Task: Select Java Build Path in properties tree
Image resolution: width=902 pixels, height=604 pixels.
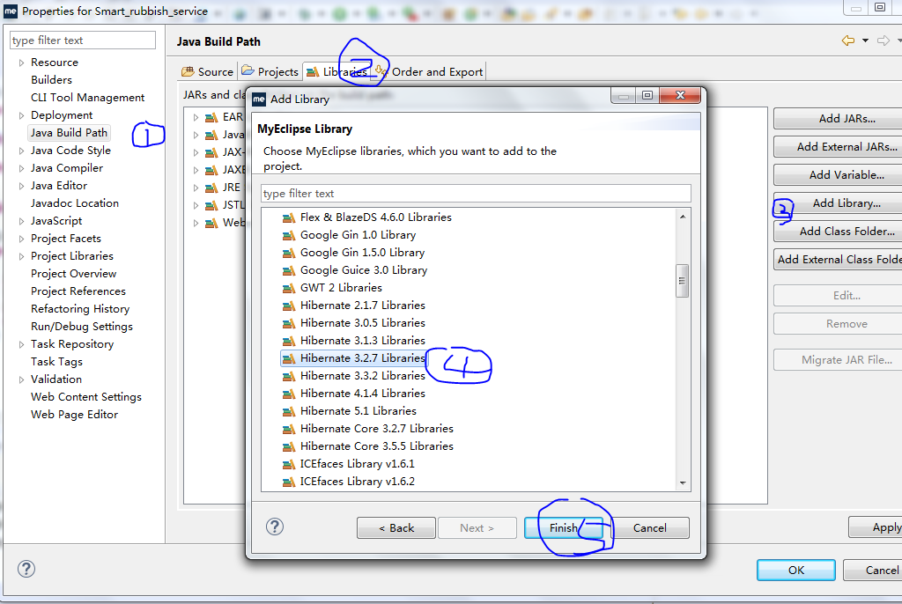Action: pyautogui.click(x=69, y=133)
